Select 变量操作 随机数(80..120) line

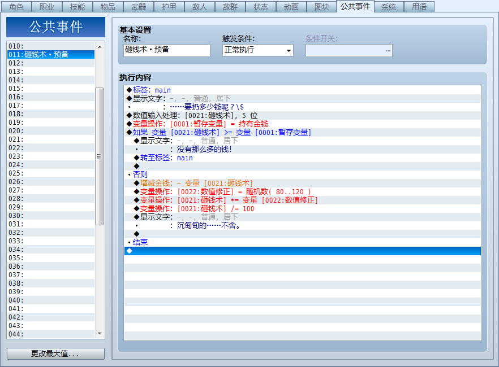pos(303,192)
